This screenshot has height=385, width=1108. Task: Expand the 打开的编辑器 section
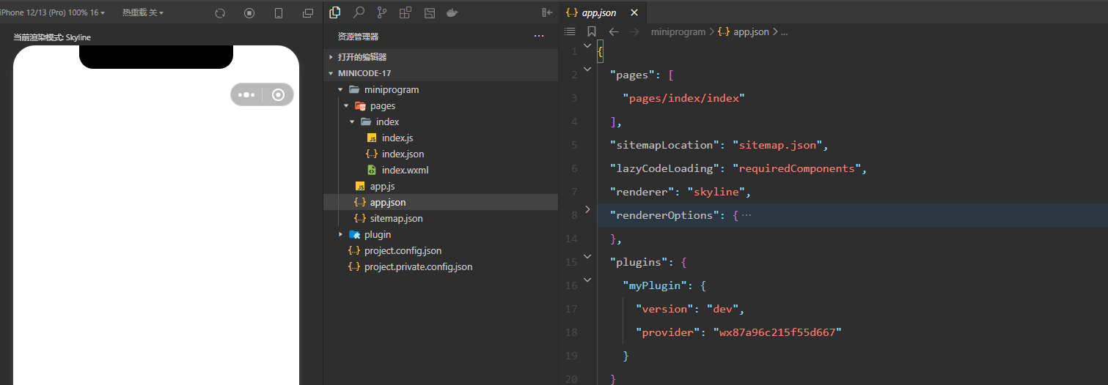point(441,56)
